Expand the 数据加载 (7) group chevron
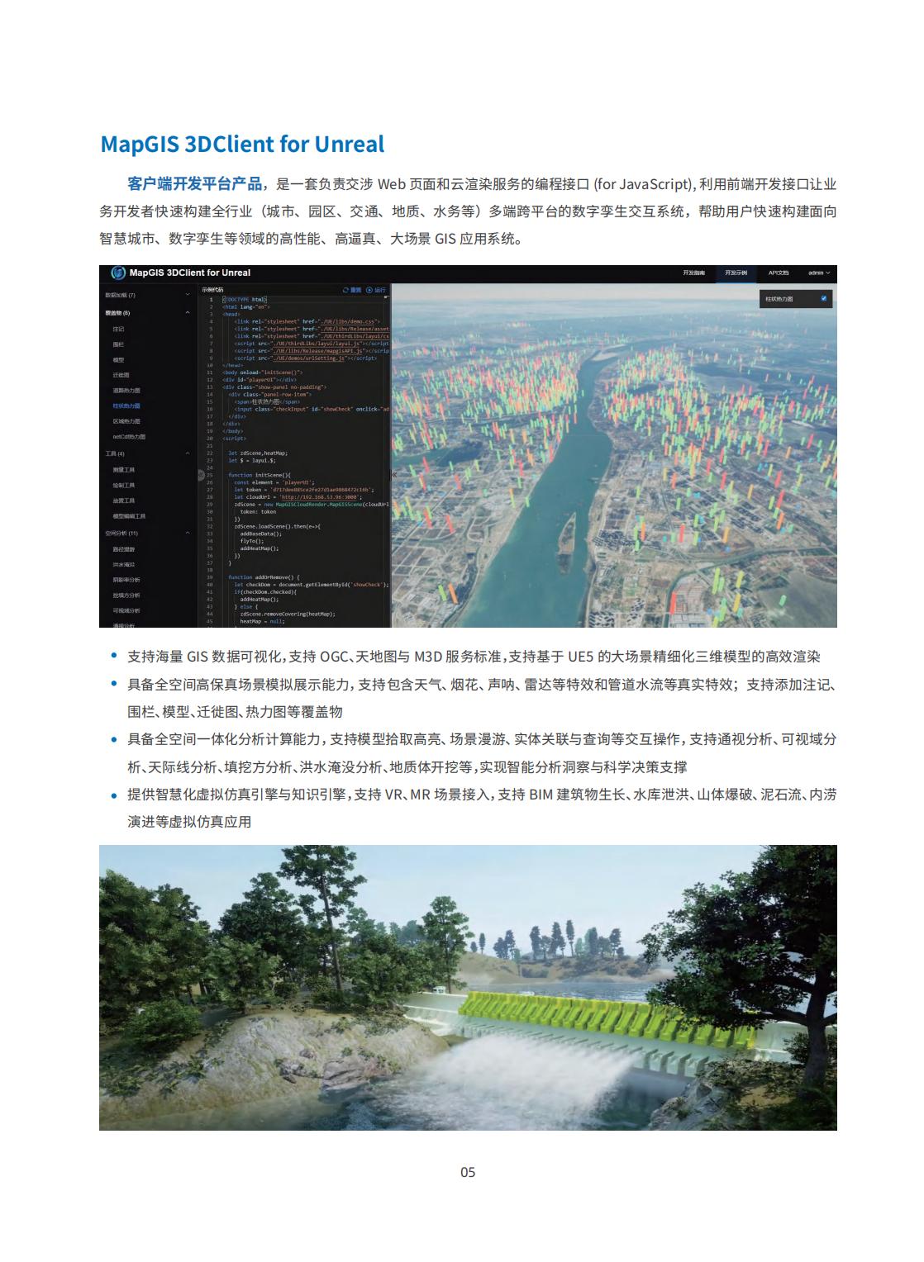The image size is (924, 1262). (188, 295)
